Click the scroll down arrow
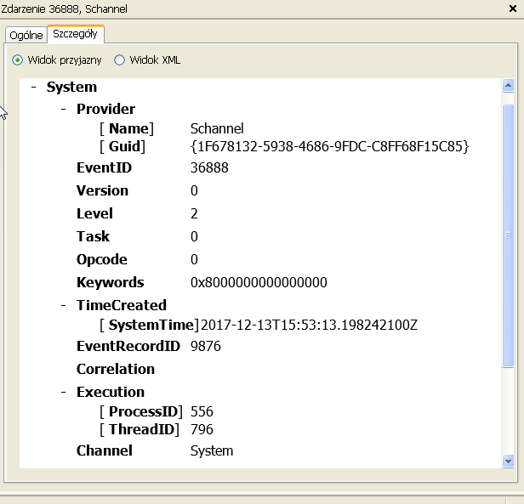This screenshot has height=504, width=524. pyautogui.click(x=508, y=462)
